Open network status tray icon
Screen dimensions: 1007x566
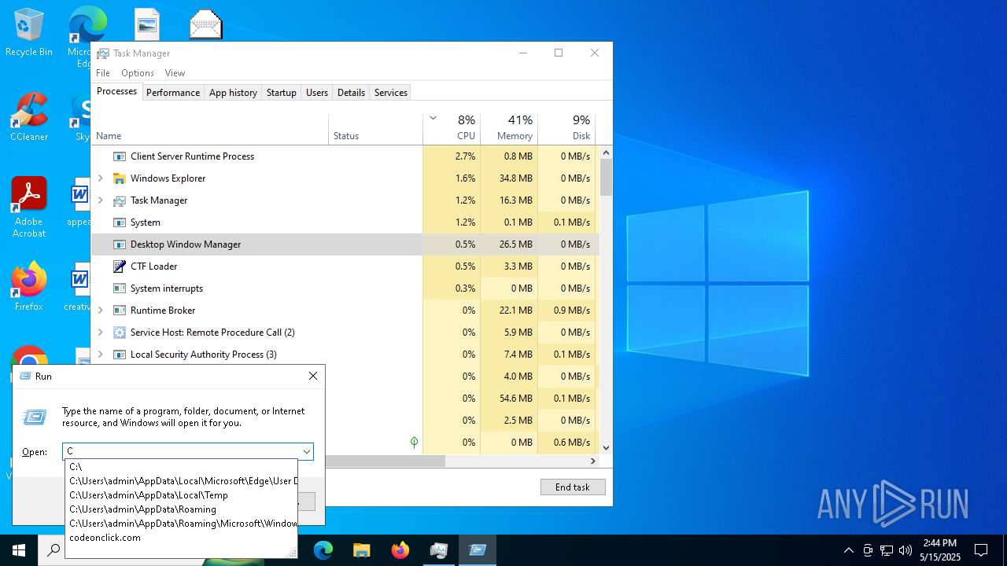(887, 550)
